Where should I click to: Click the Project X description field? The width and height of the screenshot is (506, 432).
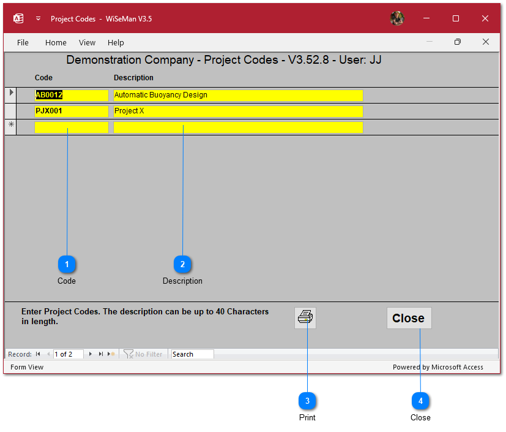[x=238, y=112]
